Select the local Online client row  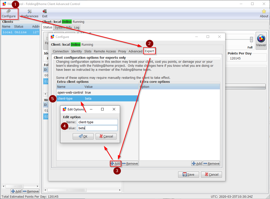20,32
